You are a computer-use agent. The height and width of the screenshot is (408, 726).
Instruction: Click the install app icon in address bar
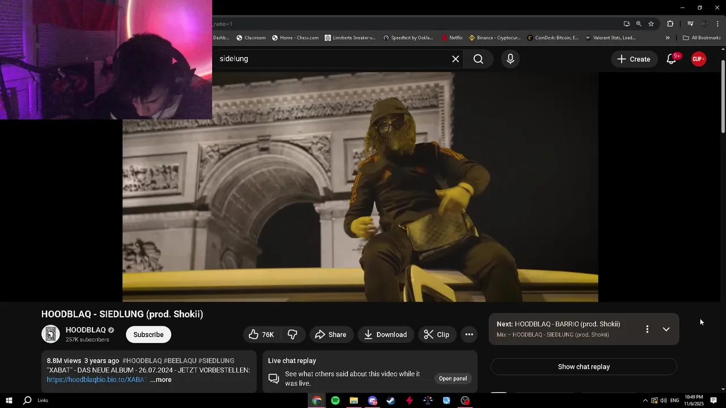coord(627,24)
